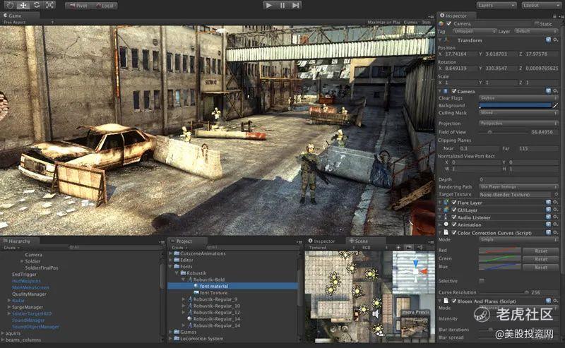The height and width of the screenshot is (348, 565).
Task: Click the Background color swatch
Action: point(516,106)
